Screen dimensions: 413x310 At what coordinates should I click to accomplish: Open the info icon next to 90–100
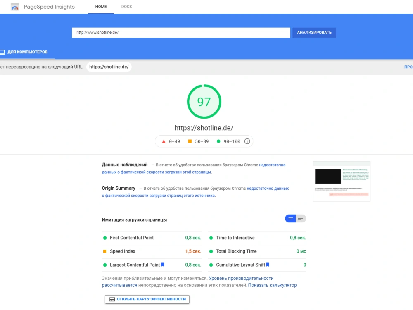point(247,141)
